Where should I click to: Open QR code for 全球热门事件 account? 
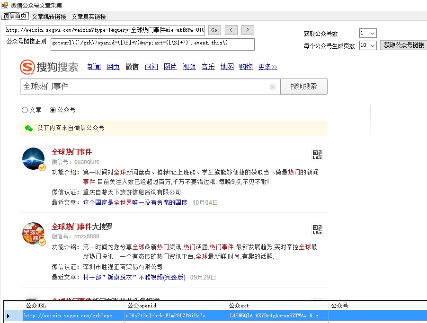click(x=317, y=155)
